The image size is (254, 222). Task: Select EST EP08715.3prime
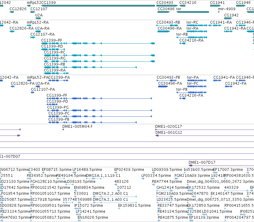point(56,170)
